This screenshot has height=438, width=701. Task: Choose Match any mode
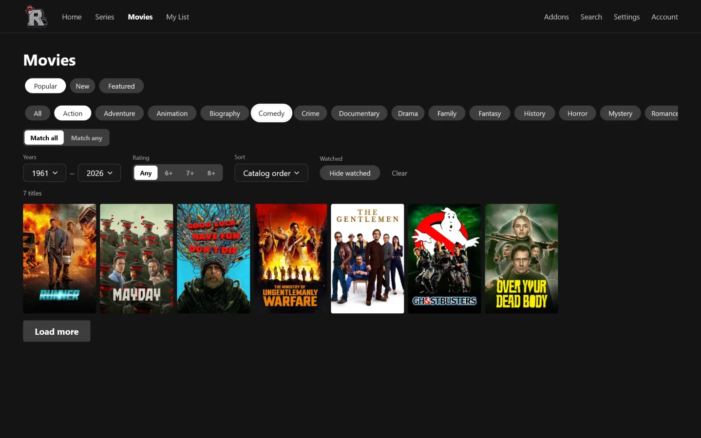click(87, 138)
